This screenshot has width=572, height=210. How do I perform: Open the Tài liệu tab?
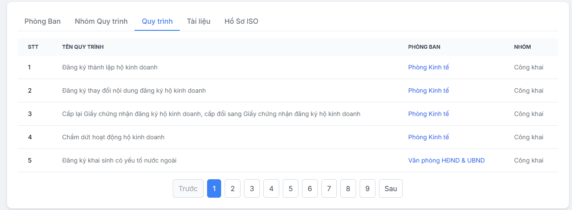[x=198, y=21]
